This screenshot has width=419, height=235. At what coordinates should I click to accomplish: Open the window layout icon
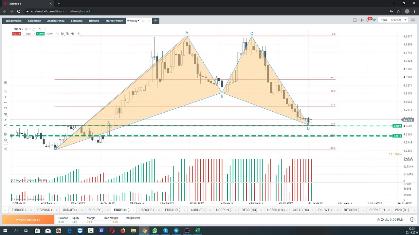click(x=355, y=20)
